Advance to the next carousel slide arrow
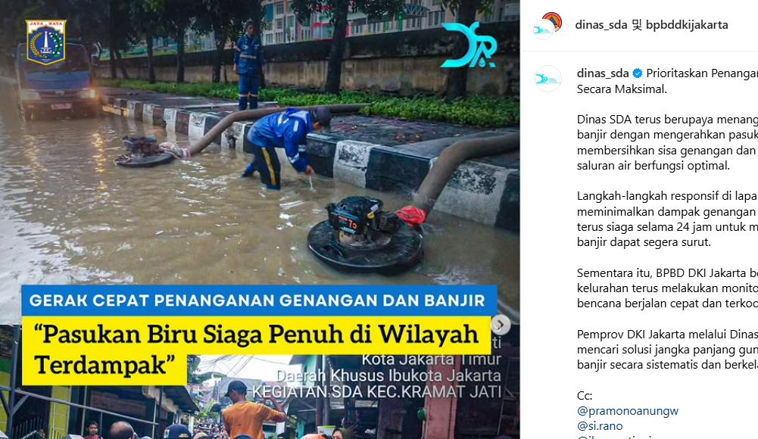The width and height of the screenshot is (758, 439). pos(501,325)
